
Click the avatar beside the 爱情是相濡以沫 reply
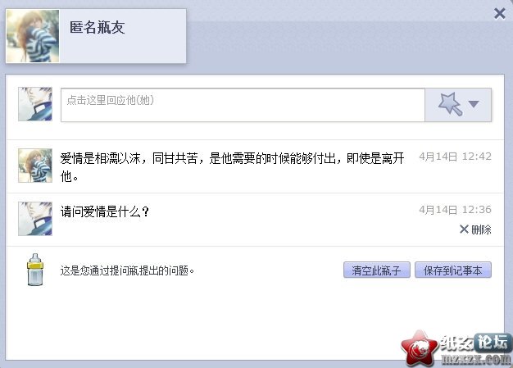35,166
